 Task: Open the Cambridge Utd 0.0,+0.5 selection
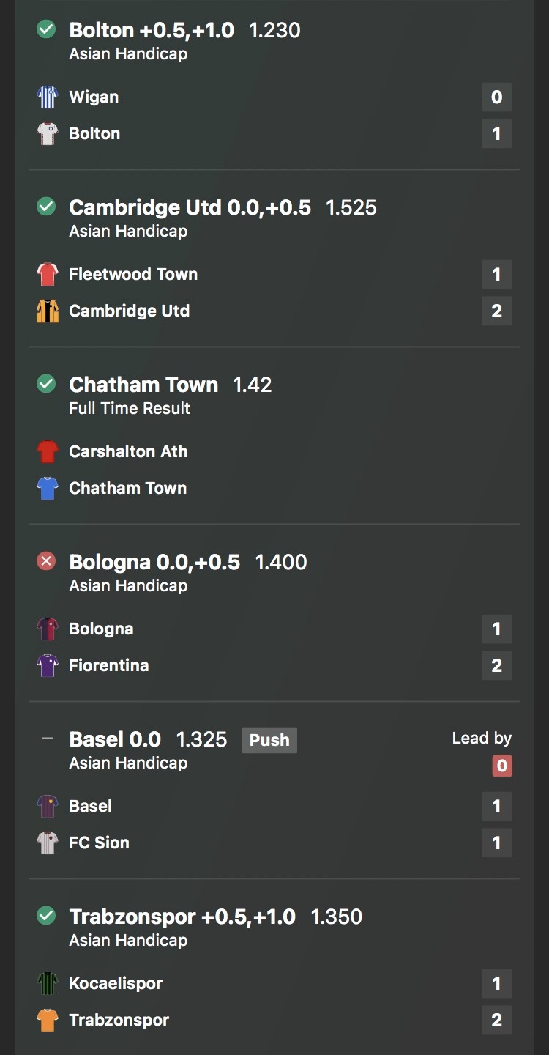[190, 207]
